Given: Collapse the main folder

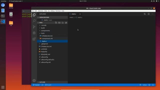Looking at the screenshot, I should pyautogui.click(x=52, y=33).
